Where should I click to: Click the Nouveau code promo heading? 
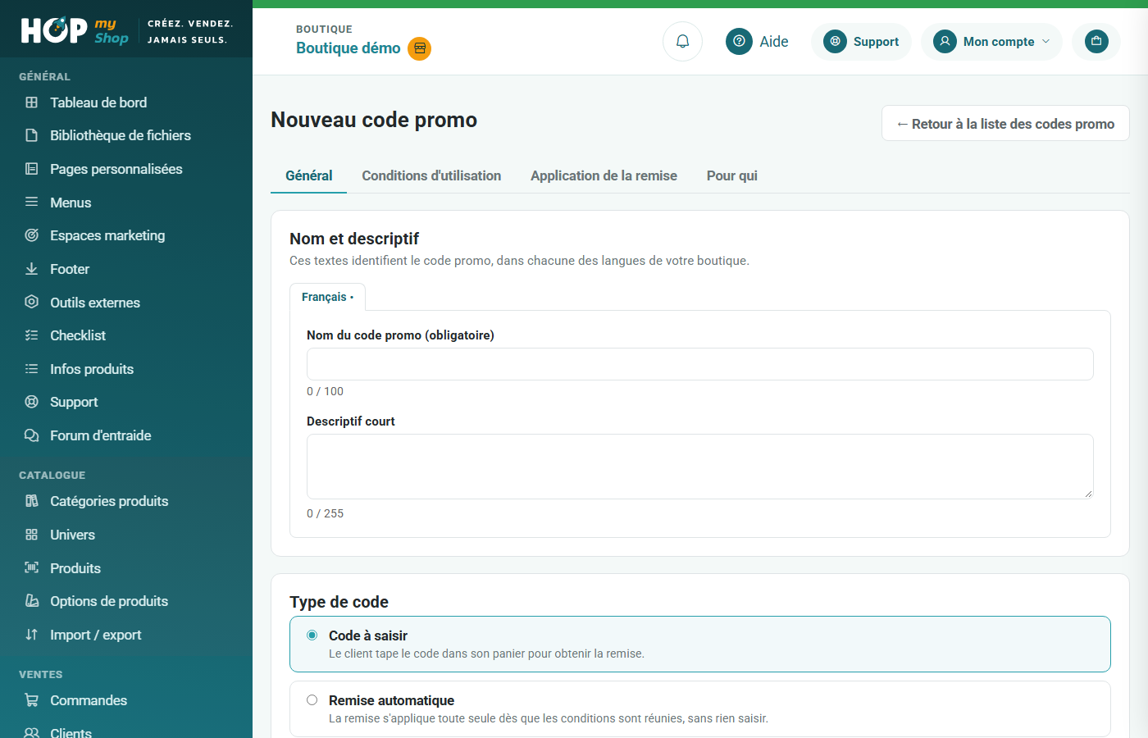(x=374, y=120)
